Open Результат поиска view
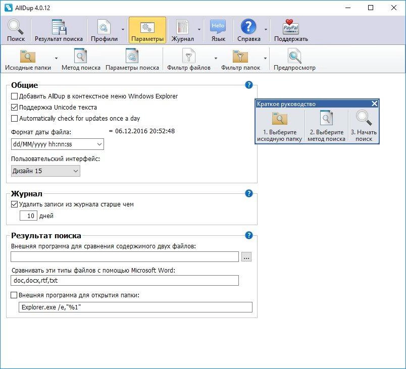Image resolution: width=406 pixels, height=369 pixels. tap(59, 30)
